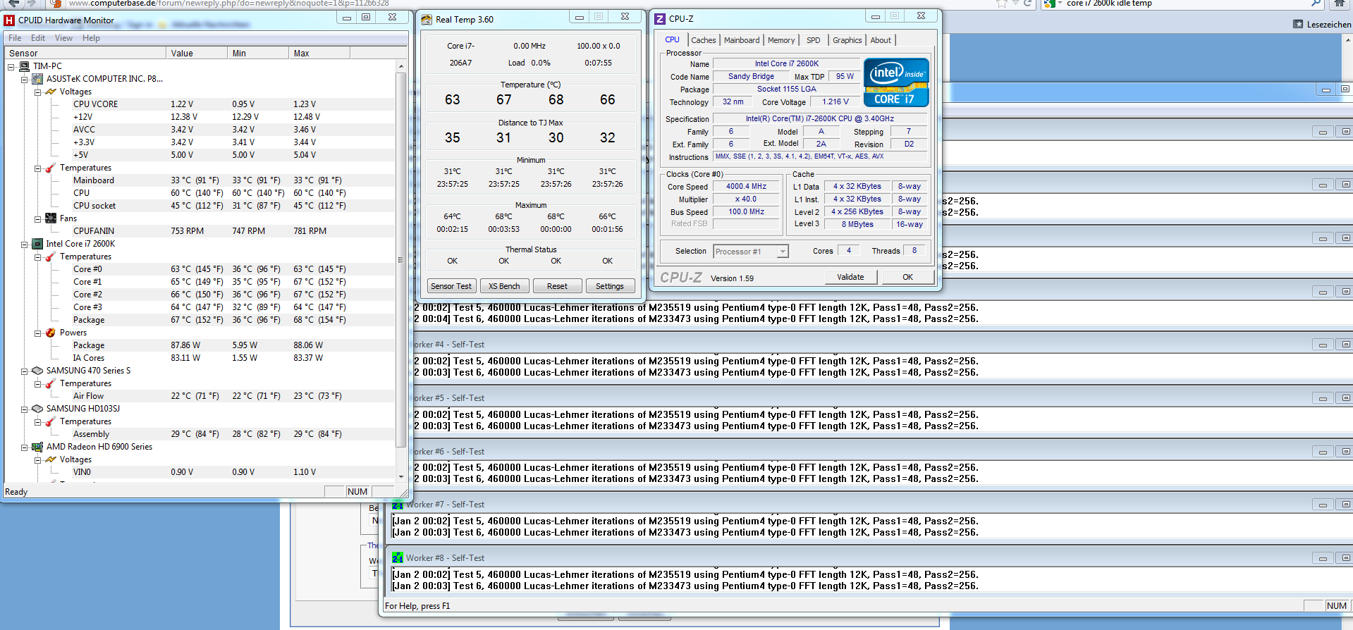
Task: Click the AMD Radeon HD 6900 graphics card icon
Action: point(38,447)
